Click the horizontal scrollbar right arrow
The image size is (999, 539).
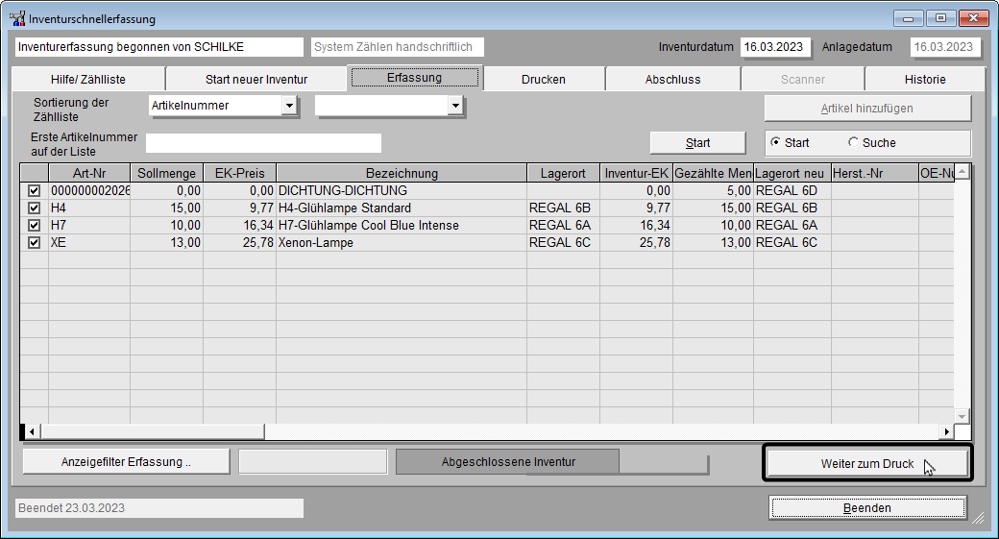click(x=947, y=431)
